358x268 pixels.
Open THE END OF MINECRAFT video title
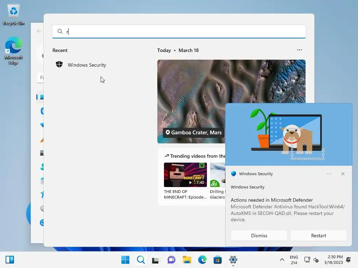(x=185, y=194)
